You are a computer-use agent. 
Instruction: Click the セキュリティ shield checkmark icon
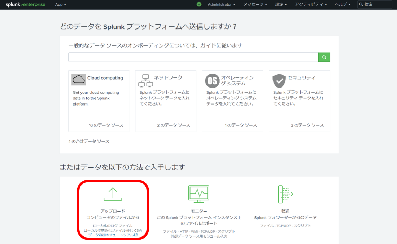pos(279,81)
